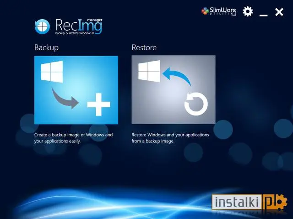
Task: Click the RecImg Manager logo
Action: [68, 26]
